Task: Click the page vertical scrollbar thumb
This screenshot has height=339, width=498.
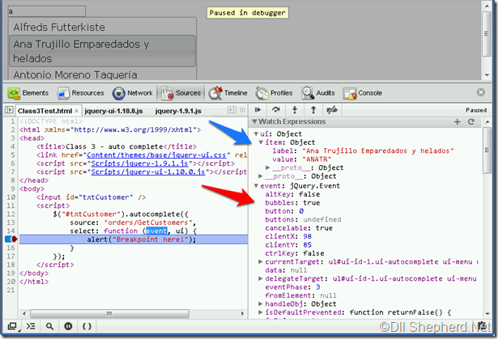Action: click(486, 34)
